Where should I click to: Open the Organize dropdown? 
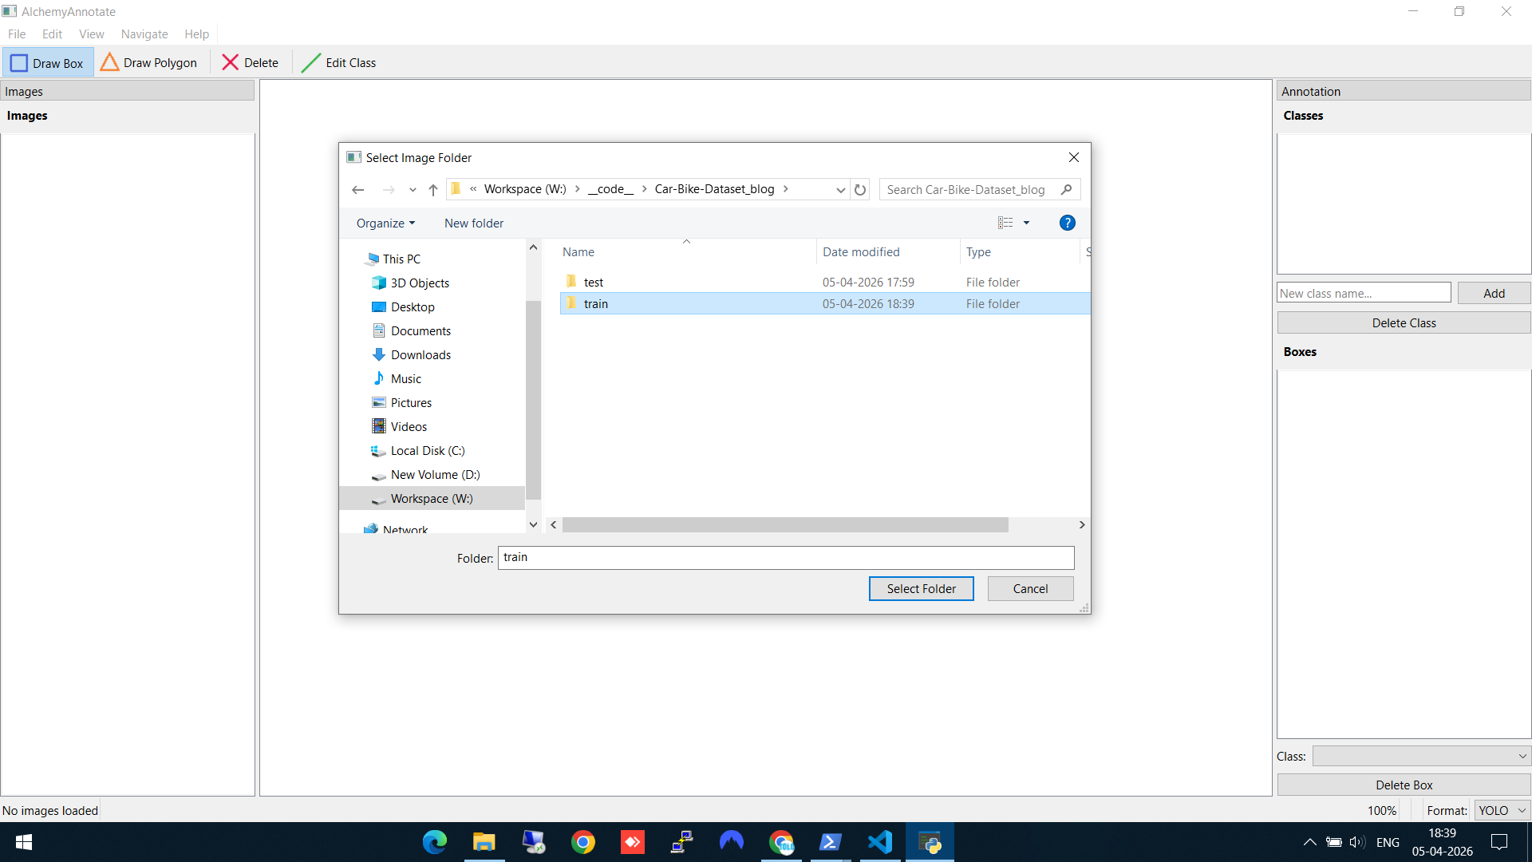tap(385, 223)
